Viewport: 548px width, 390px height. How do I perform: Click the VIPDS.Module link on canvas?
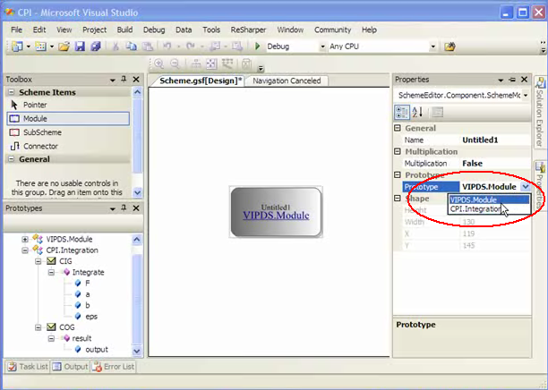276,216
